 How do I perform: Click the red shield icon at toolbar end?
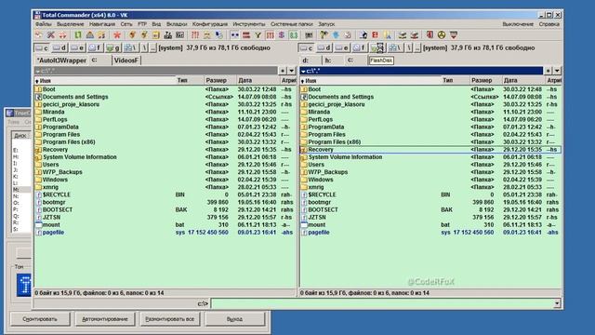coord(454,35)
